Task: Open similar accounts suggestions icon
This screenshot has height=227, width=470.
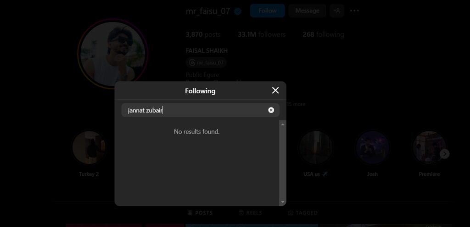Action: (x=337, y=11)
